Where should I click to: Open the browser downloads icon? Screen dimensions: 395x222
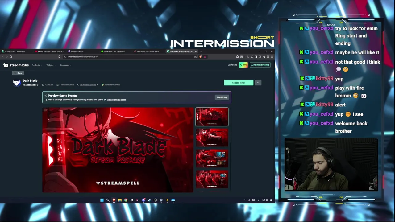pos(248,57)
